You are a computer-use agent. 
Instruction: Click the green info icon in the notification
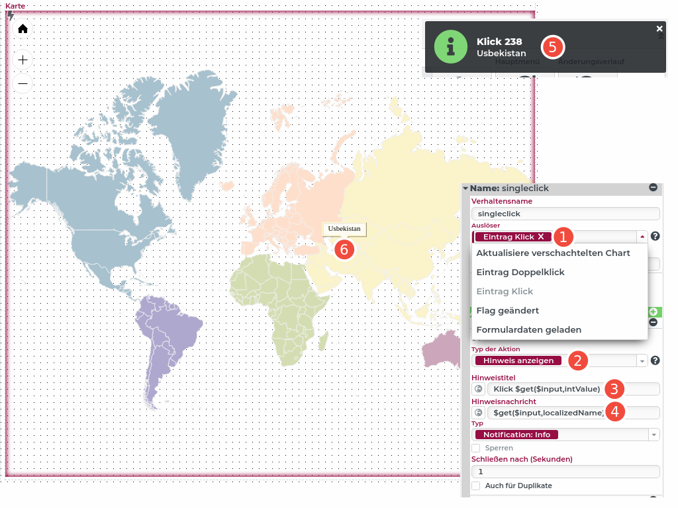pos(451,46)
